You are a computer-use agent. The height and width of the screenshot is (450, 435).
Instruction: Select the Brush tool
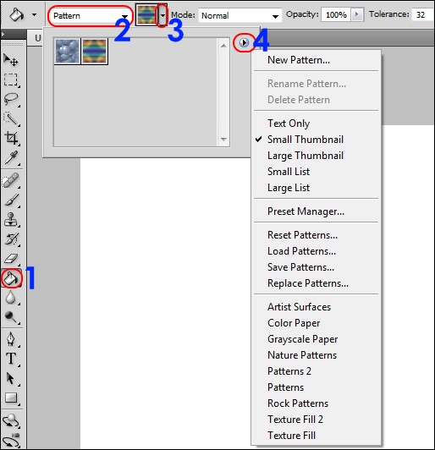click(x=11, y=200)
